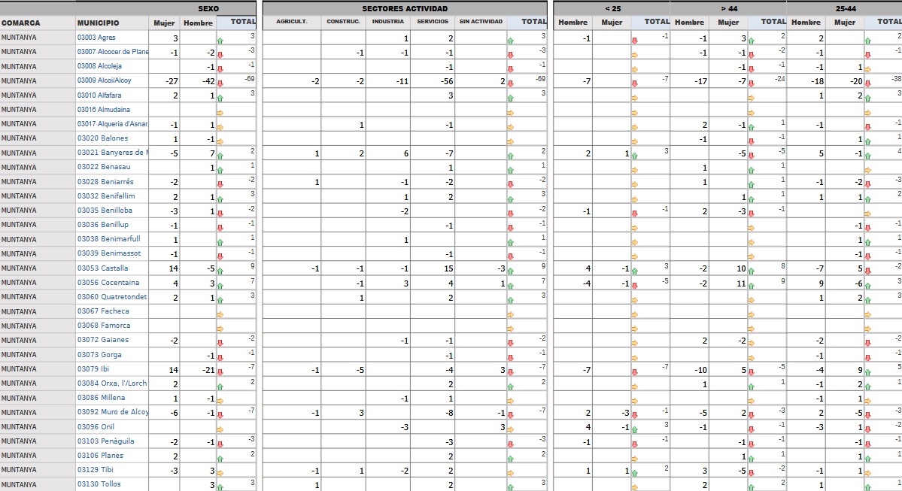Viewport: 902px width, 491px height.
Task: Click green arrow in Agres 25-44 total
Action: point(868,41)
